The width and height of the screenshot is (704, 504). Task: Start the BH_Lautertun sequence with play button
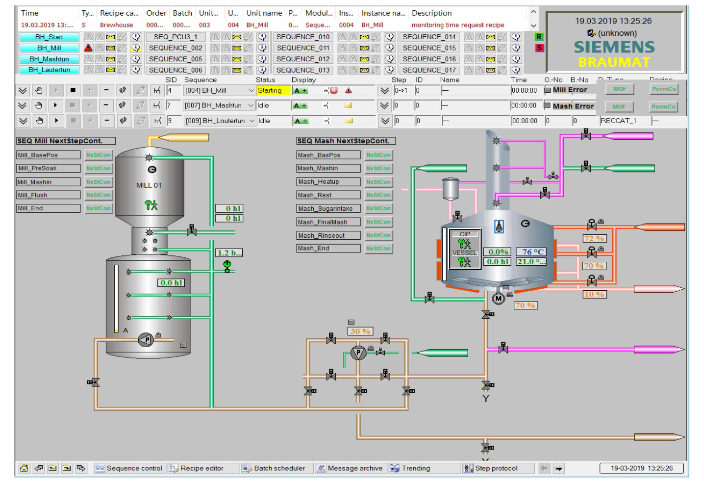tap(56, 121)
